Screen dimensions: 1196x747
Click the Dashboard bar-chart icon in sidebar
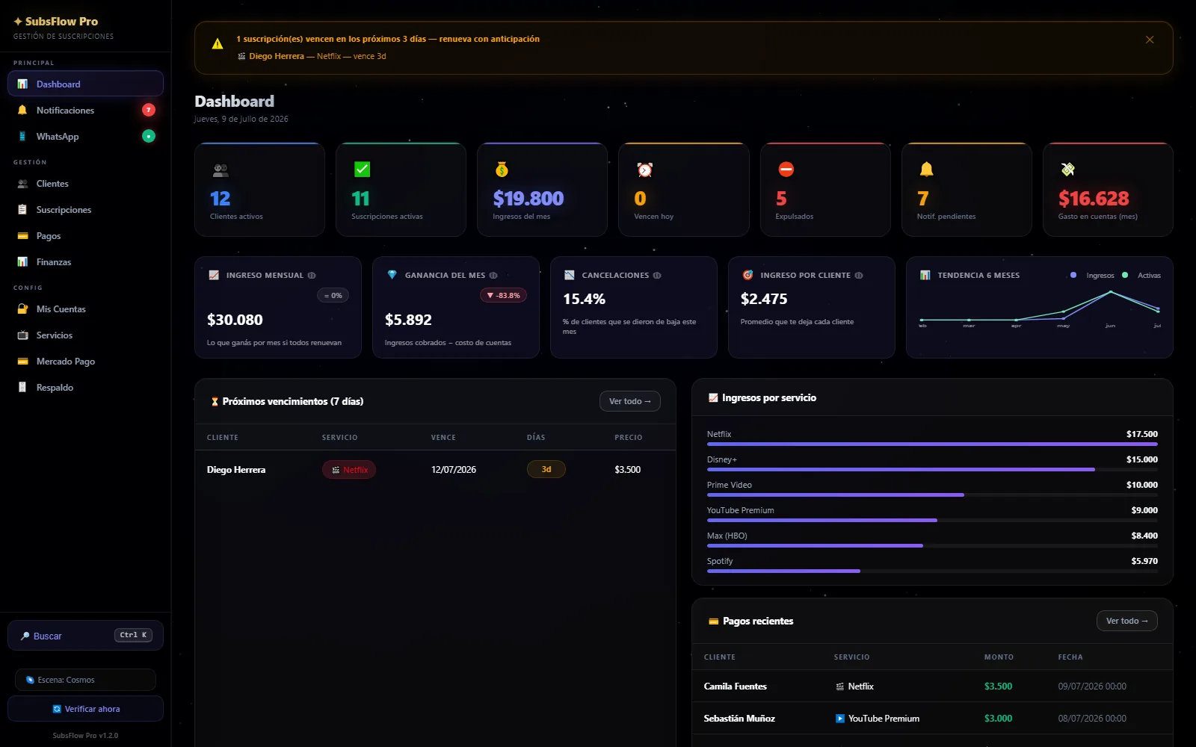pyautogui.click(x=22, y=84)
